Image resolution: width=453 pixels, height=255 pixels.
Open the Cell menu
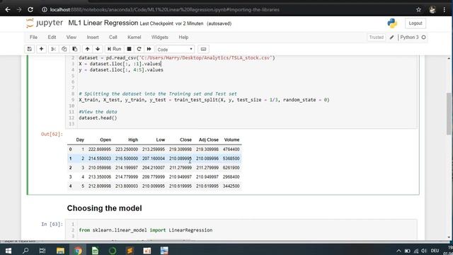click(x=113, y=38)
